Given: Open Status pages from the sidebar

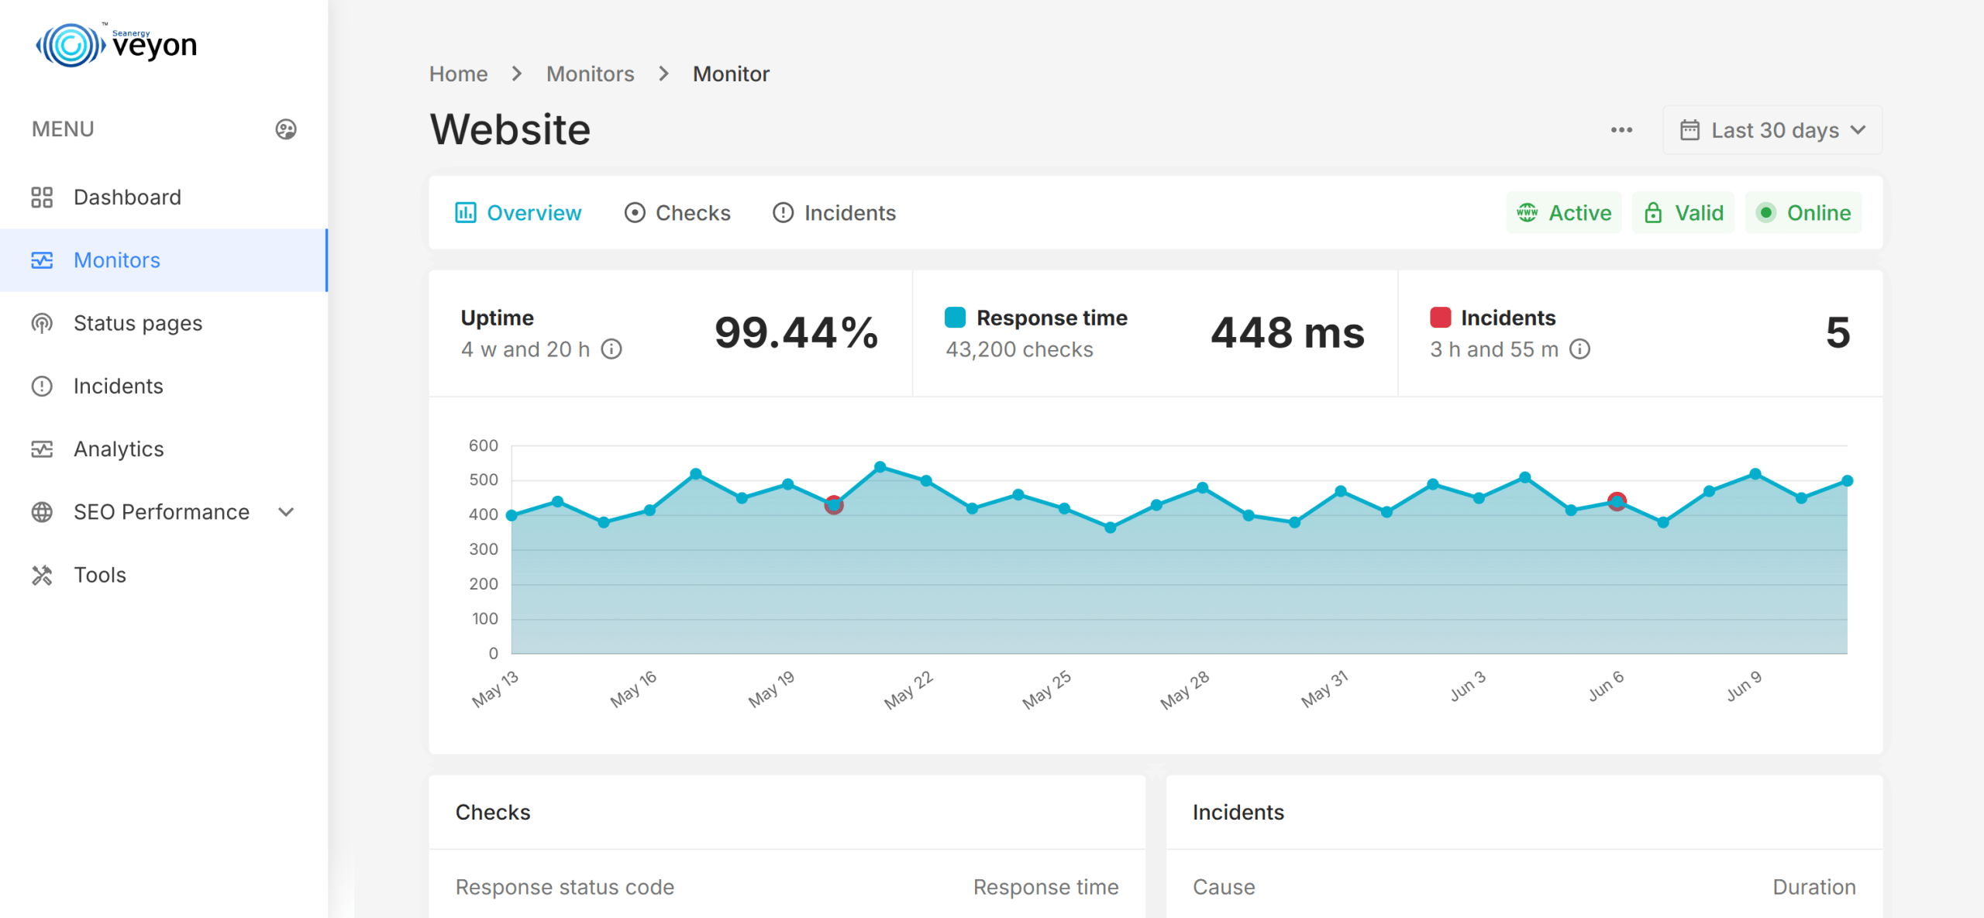Looking at the screenshot, I should [x=137, y=323].
